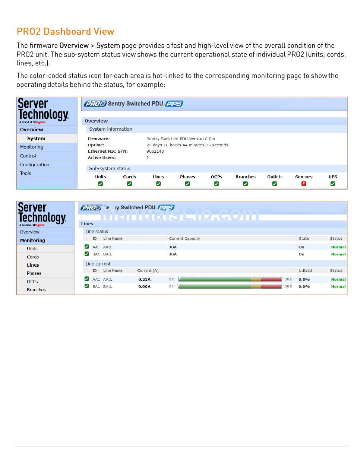The height and width of the screenshot is (467, 354).
Task: Click the Server Technology logo in Lines screenshot
Action: click(42, 215)
